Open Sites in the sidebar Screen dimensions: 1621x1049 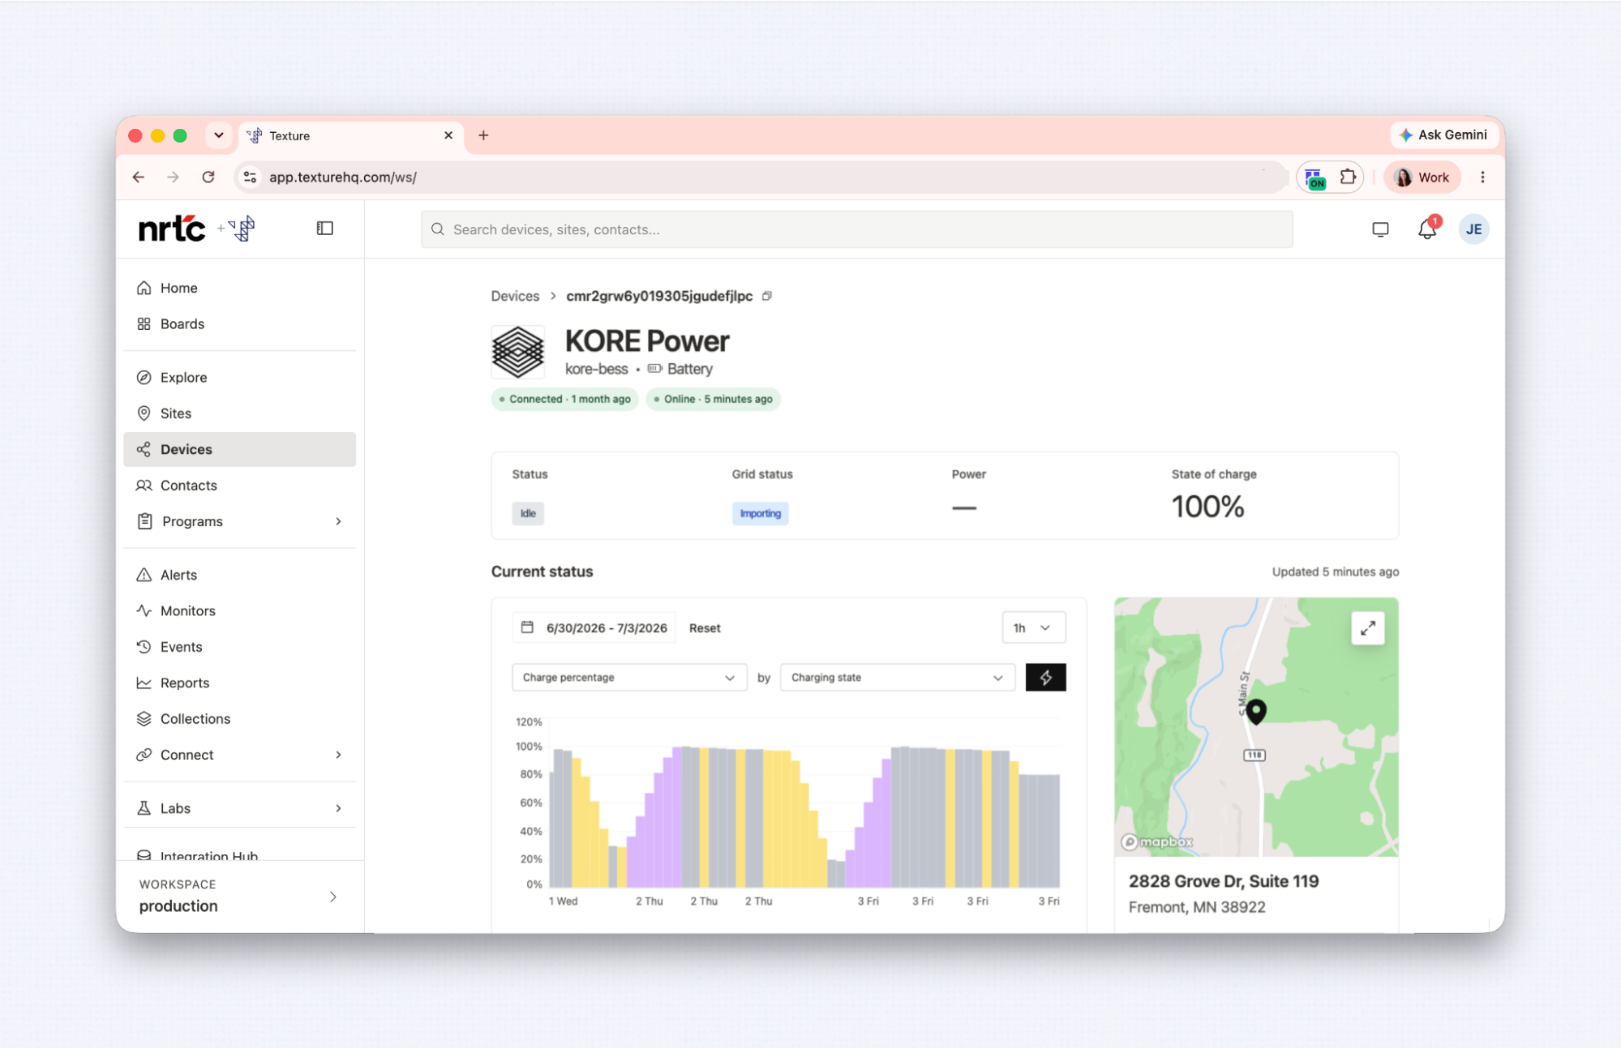click(x=239, y=413)
